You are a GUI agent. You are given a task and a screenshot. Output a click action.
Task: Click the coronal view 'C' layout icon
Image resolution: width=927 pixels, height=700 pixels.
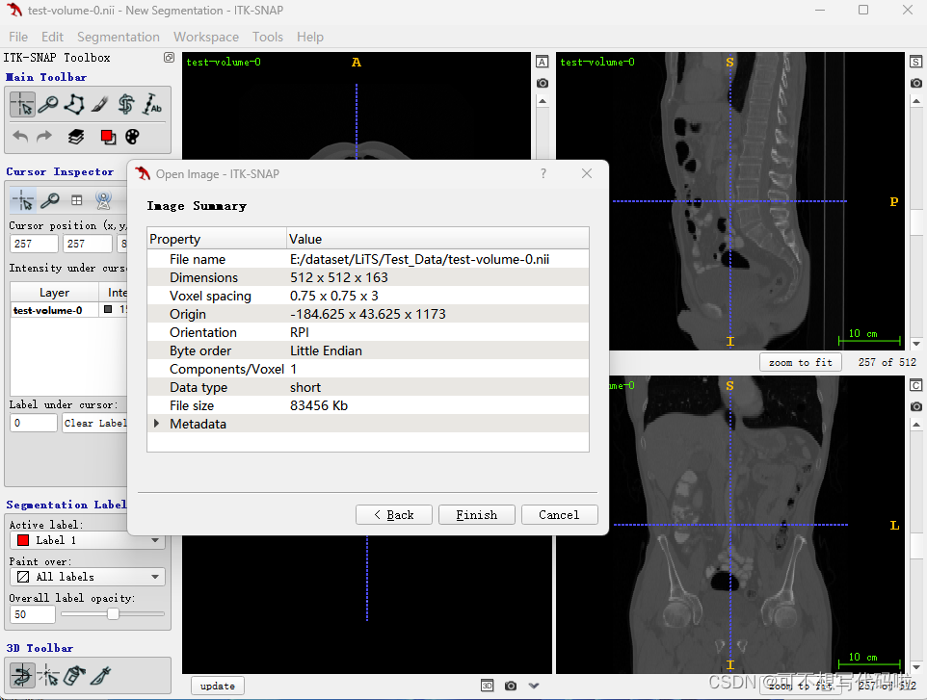tap(915, 385)
